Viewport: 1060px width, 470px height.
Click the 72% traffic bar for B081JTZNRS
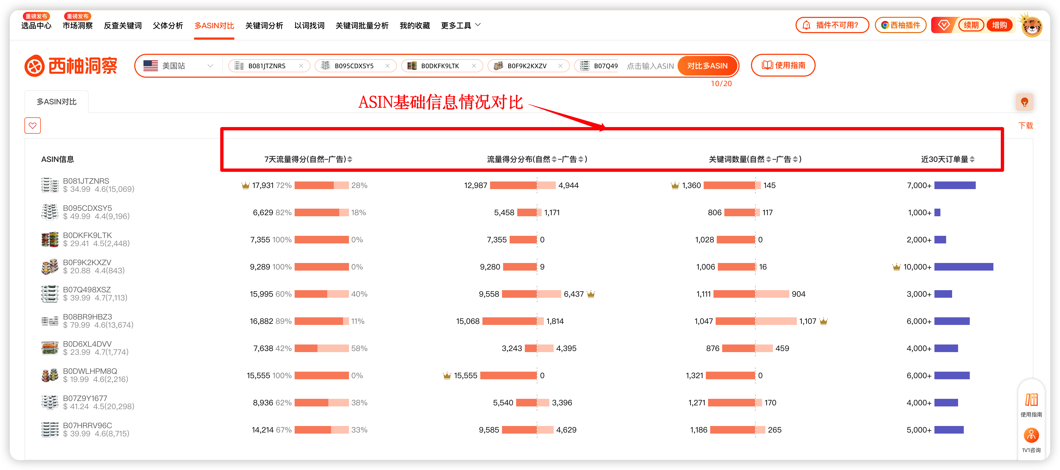click(321, 186)
